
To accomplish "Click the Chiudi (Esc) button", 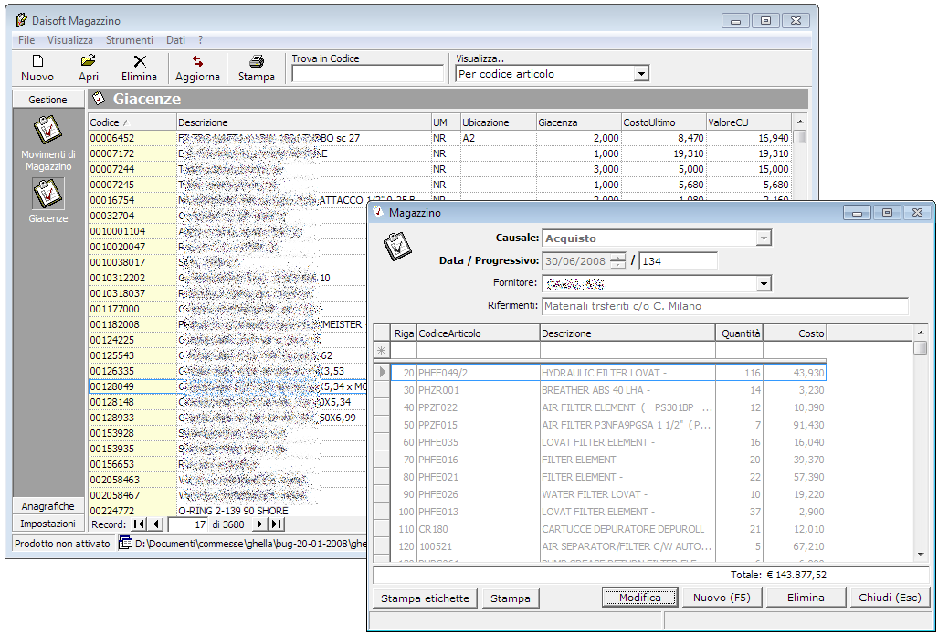I will pos(890,598).
